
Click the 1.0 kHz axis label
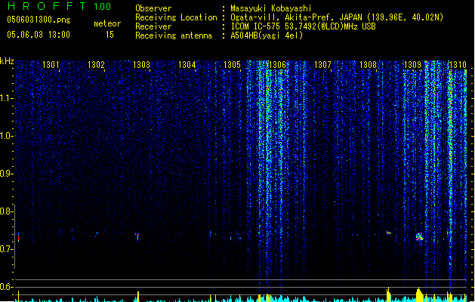pos(6,136)
